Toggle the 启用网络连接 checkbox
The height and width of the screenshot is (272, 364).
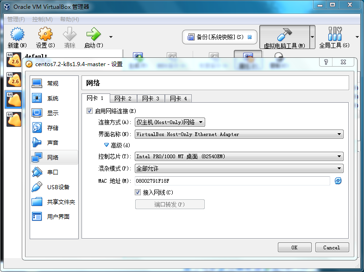point(89,111)
